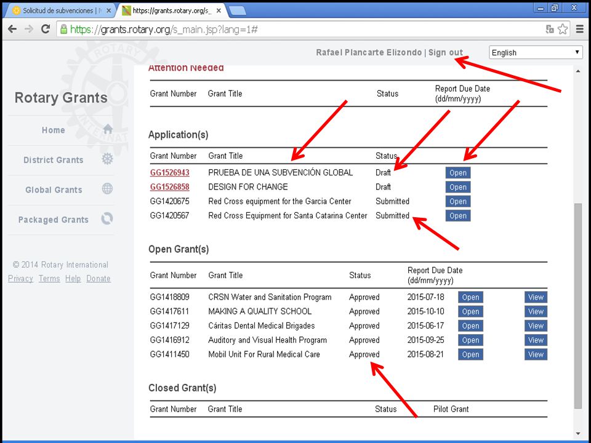Open Global Grants in the sidebar
Image resolution: width=591 pixels, height=443 pixels.
coord(54,190)
